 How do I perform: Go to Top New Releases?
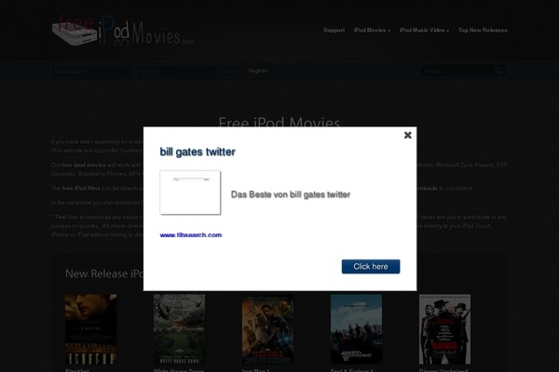point(483,31)
